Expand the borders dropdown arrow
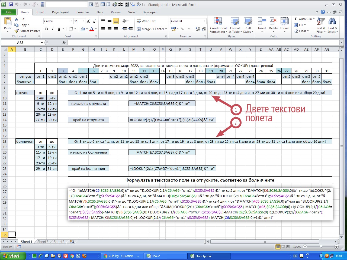347x260 pixels. [x=75, y=29]
